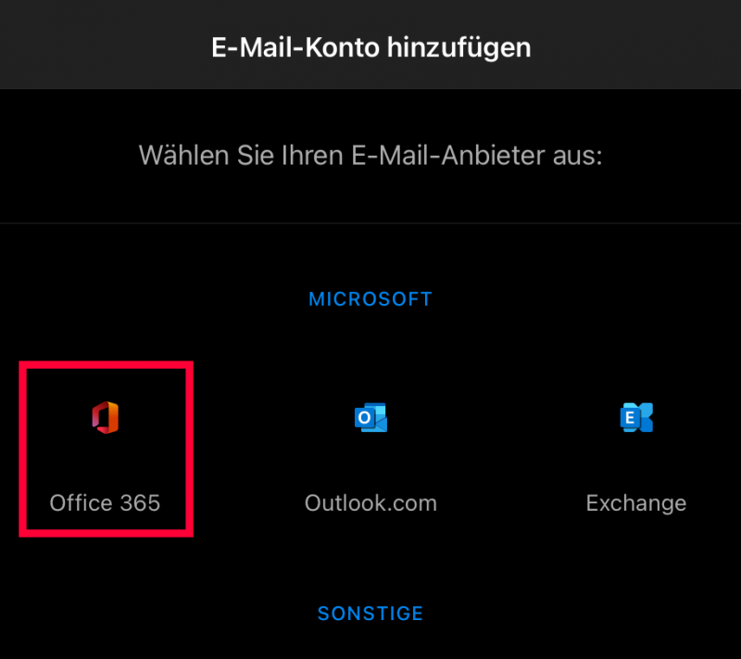Pick the middle Microsoft provider icon
Viewport: 741px width, 659px height.
coord(370,417)
